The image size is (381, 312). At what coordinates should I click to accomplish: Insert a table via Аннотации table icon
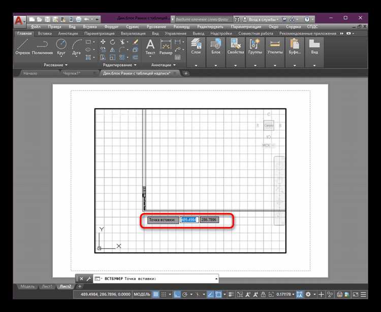pyautogui.click(x=178, y=57)
